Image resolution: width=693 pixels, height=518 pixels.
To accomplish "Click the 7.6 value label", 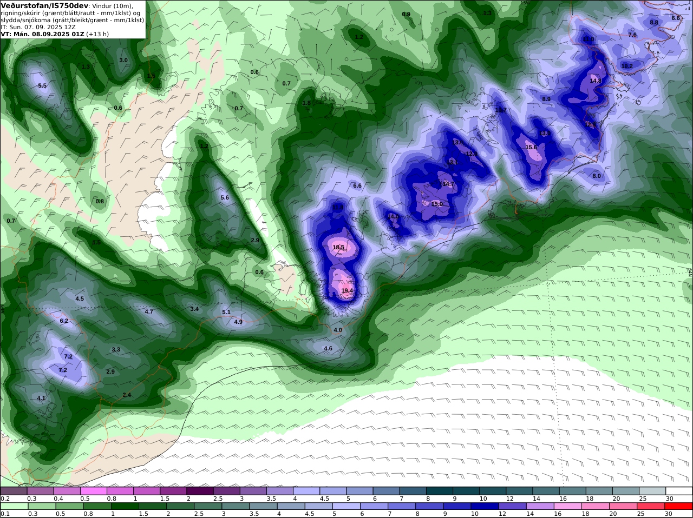I will (x=632, y=35).
